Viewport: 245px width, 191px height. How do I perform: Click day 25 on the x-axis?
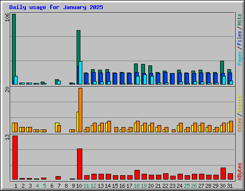tap(187, 186)
